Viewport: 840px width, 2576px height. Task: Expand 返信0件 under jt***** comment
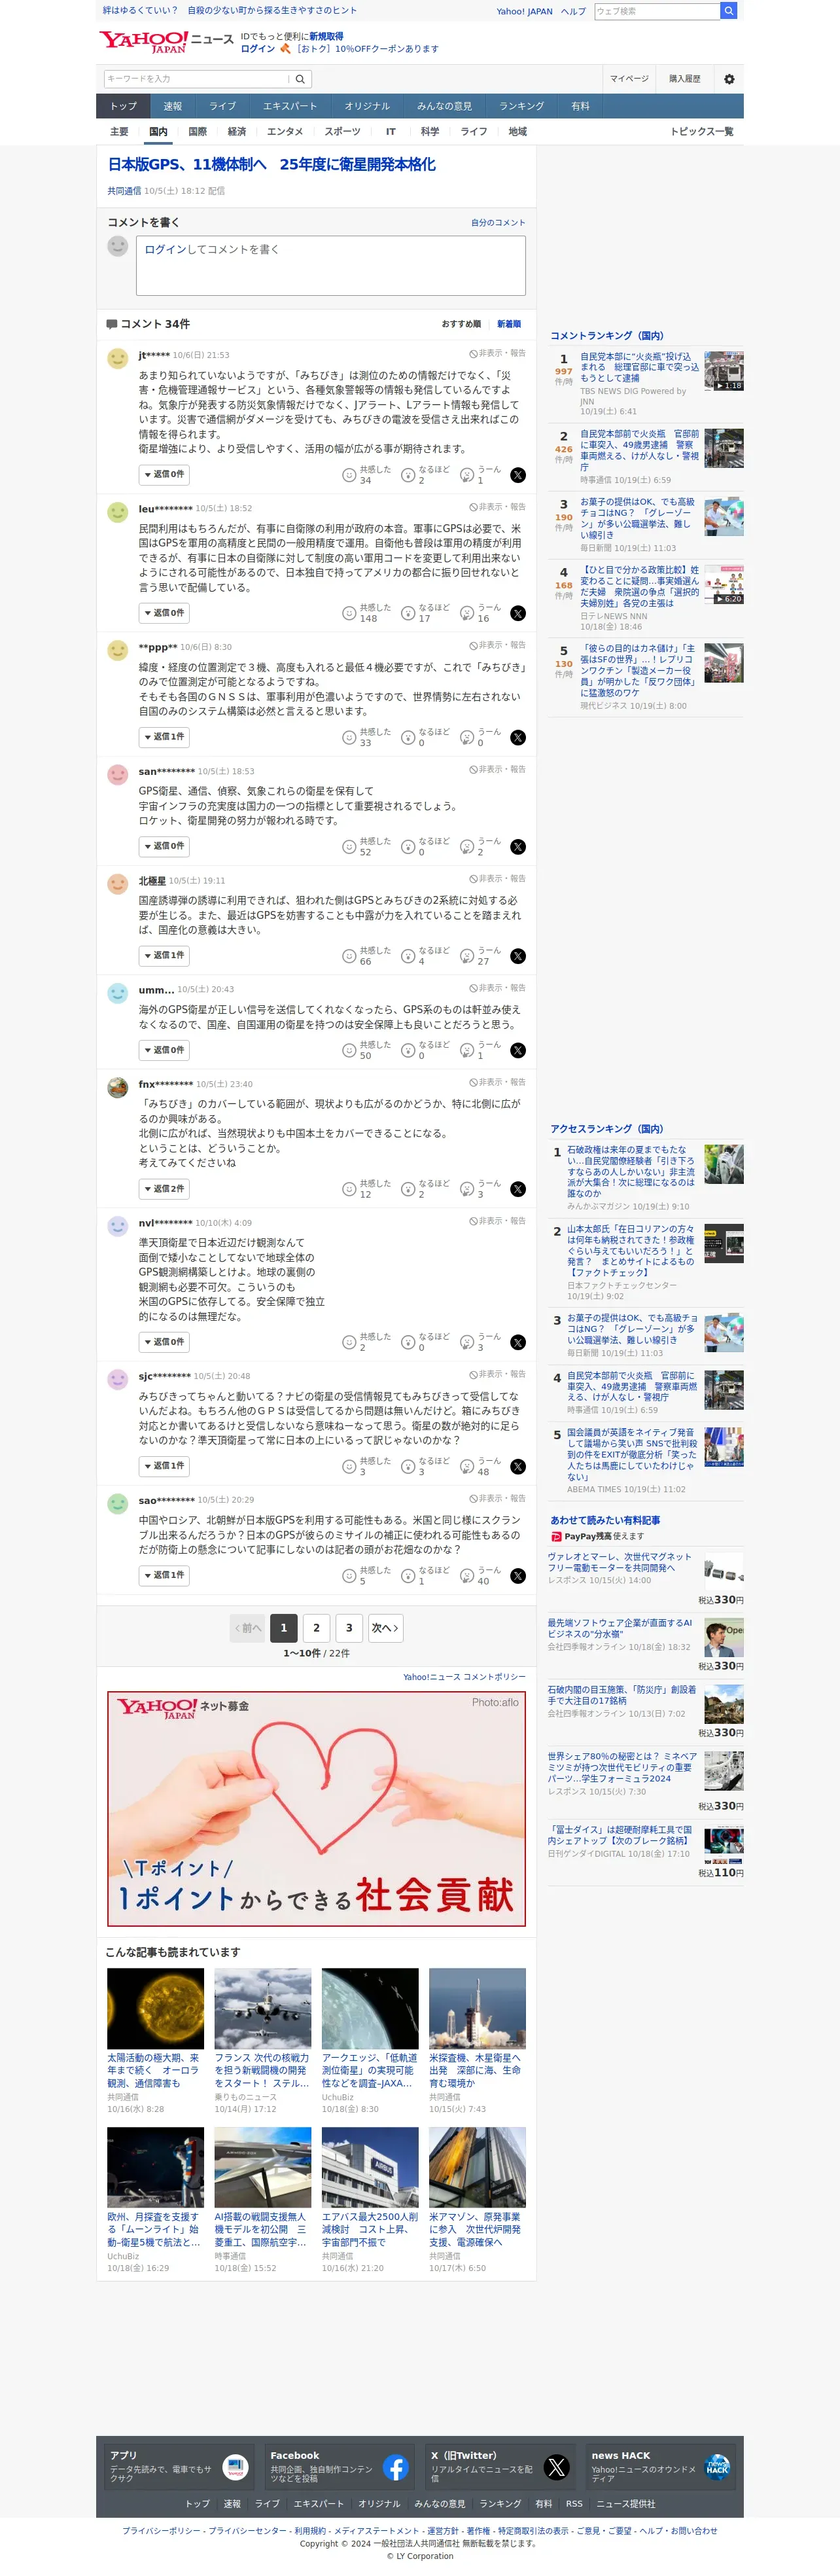[164, 474]
